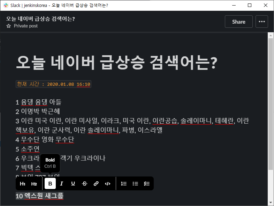Create a bulleted list
This screenshot has height=206, width=274.
point(135,183)
